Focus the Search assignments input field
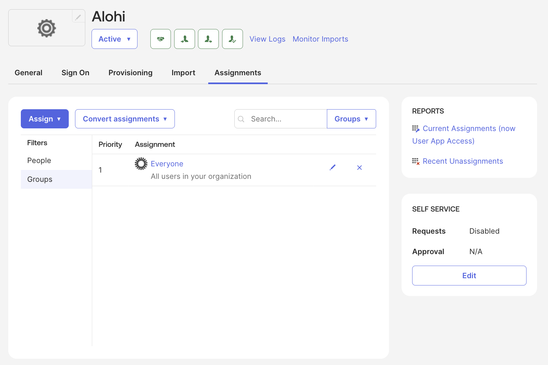This screenshot has height=365, width=548. (x=281, y=119)
